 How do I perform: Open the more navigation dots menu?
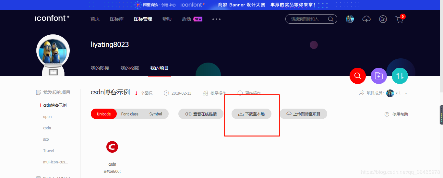click(216, 19)
